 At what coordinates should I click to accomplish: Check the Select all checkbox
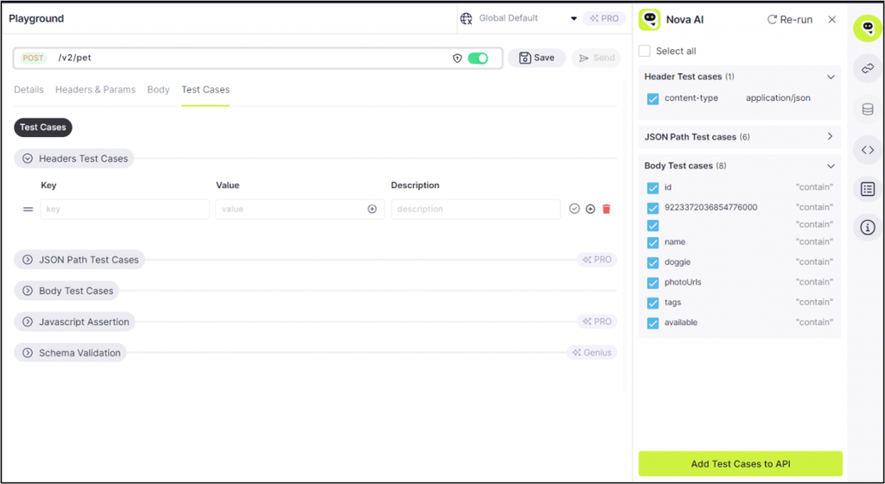[x=645, y=51]
